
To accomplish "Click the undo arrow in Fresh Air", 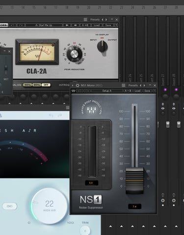I will 51,116.
